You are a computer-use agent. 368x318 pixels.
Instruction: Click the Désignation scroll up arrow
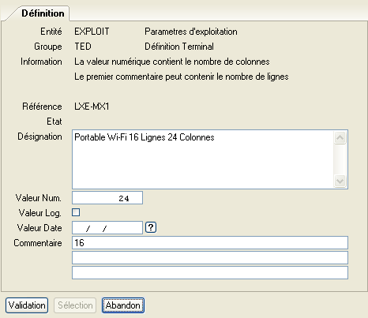pyautogui.click(x=340, y=138)
